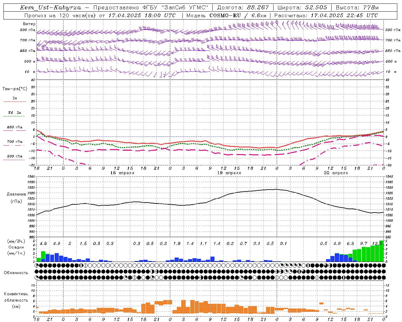Click the computed time 17.04.2025 22:45 UTC
The image size is (402, 322).
pyautogui.click(x=344, y=15)
